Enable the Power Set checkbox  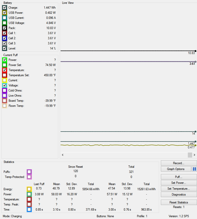coord(5,65)
